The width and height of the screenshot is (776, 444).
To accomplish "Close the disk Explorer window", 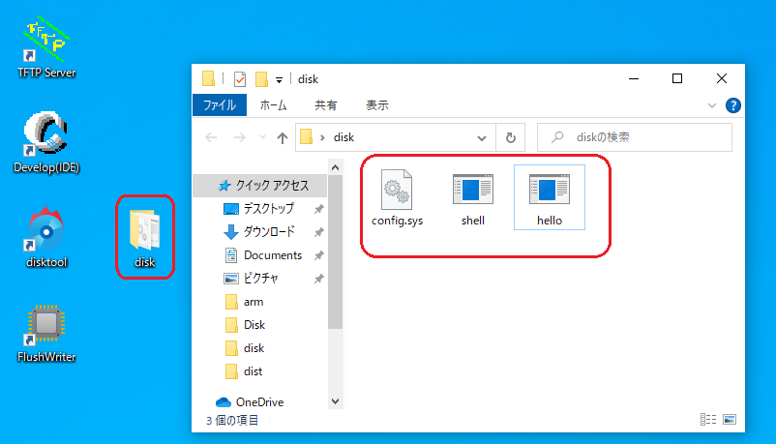I will click(x=722, y=78).
